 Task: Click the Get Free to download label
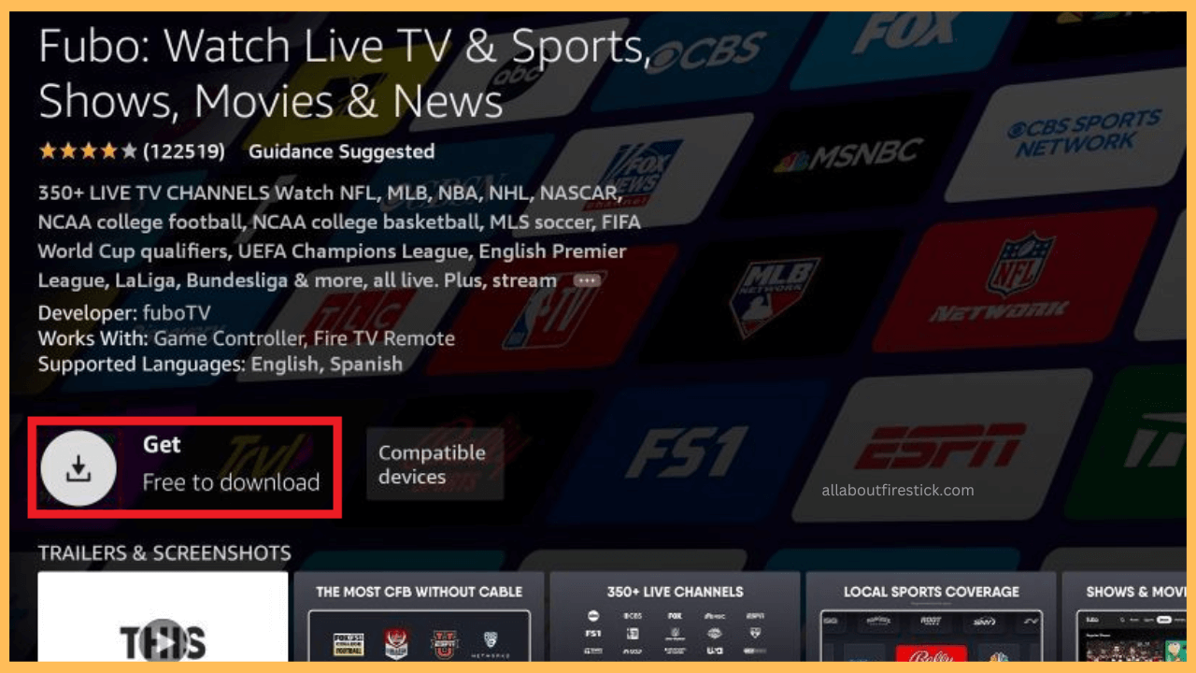(230, 465)
